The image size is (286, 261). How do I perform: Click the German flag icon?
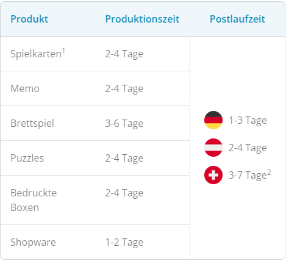coord(213,120)
